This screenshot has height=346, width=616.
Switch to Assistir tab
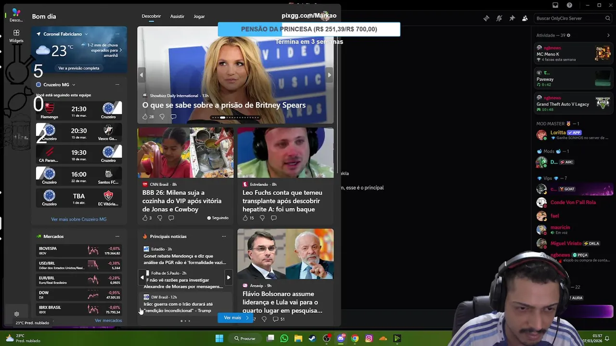[177, 16]
